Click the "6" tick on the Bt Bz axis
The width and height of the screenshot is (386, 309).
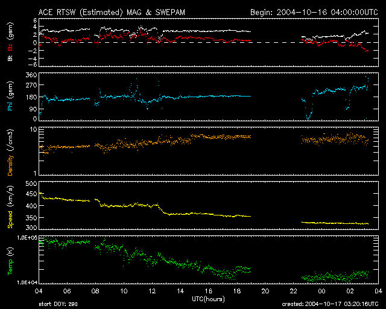click(x=35, y=21)
